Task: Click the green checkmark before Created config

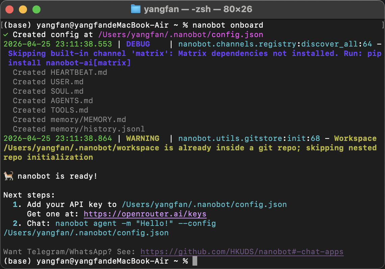Action: tap(6, 34)
